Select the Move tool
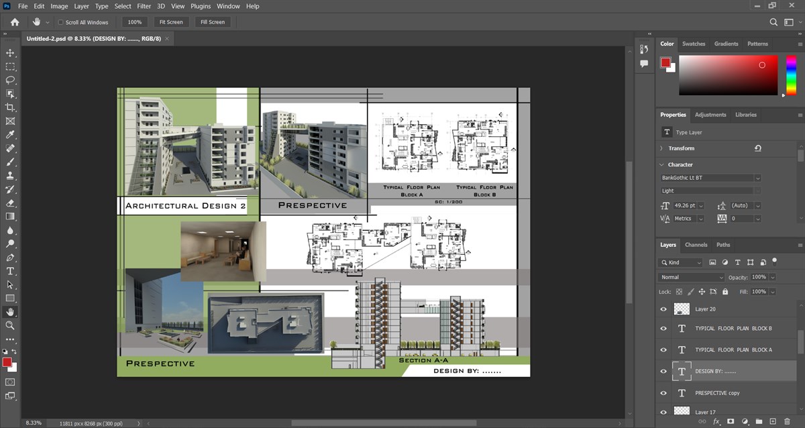 (x=10, y=53)
